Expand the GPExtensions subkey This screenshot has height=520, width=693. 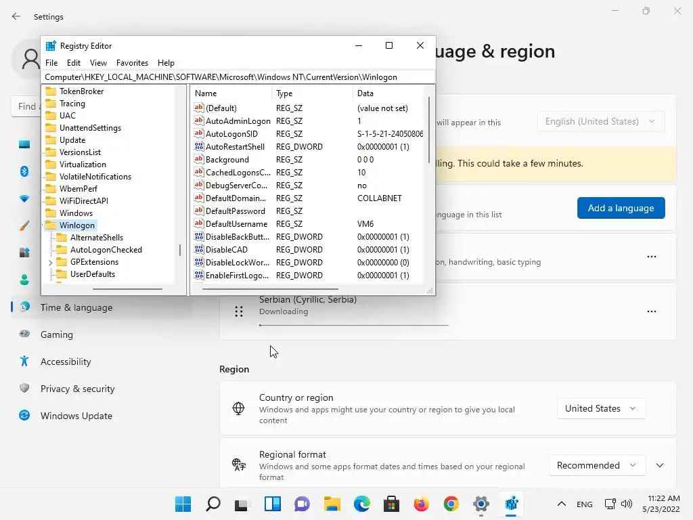50,263
